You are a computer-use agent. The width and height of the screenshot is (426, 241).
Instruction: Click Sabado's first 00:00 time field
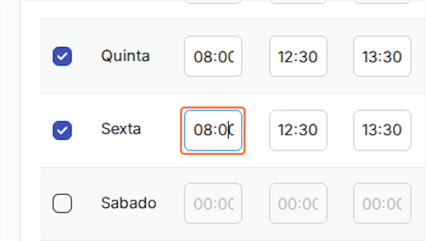(213, 204)
